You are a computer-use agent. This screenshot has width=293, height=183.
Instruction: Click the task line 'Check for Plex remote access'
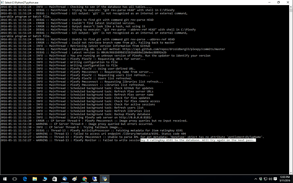tap(80, 101)
